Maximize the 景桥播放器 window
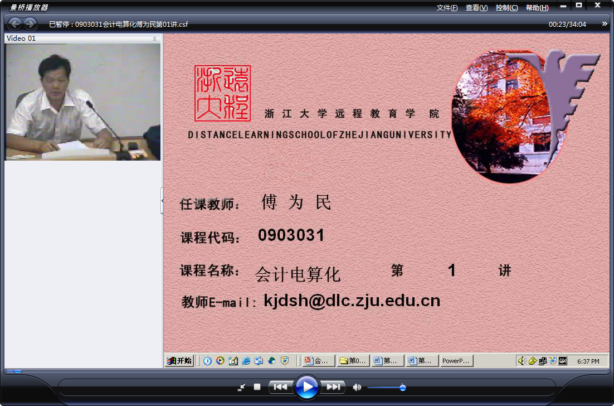The height and width of the screenshot is (406, 614). click(x=579, y=6)
